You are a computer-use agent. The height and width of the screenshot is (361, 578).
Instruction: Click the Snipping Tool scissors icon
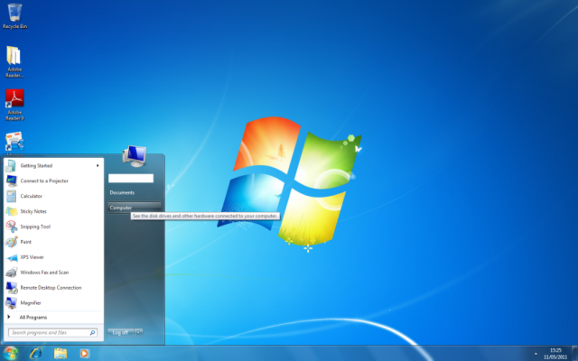[x=11, y=227]
